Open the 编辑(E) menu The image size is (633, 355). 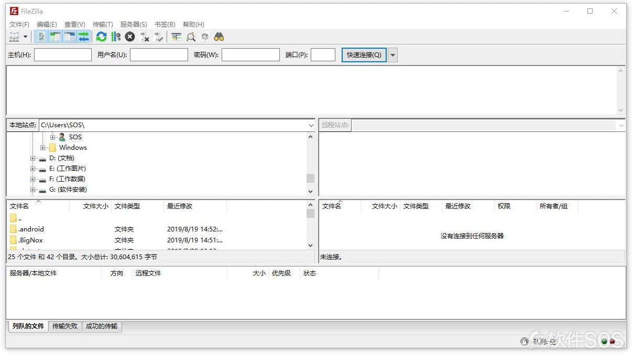point(47,24)
